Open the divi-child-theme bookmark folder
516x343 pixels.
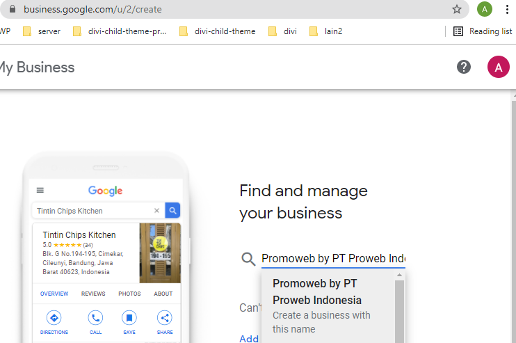click(217, 31)
